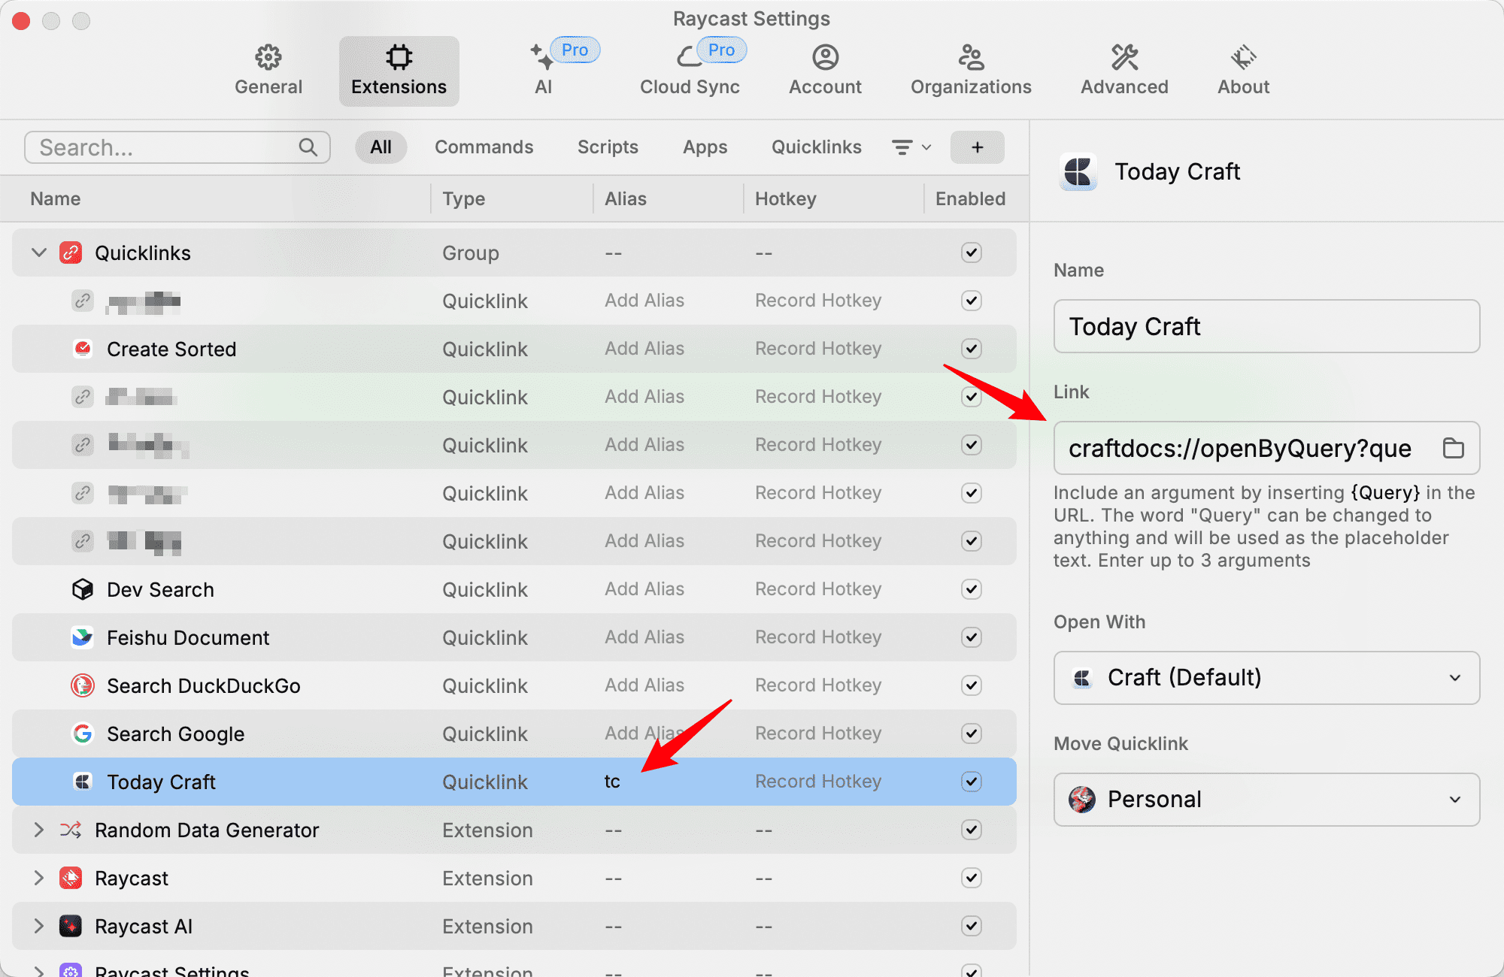
Task: Toggle Quicklinks group enabled checkbox
Action: coord(972,253)
